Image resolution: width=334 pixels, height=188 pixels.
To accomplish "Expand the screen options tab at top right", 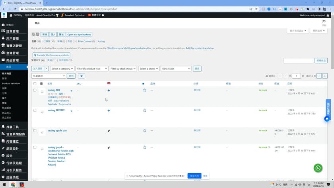I will pyautogui.click(x=297, y=31).
